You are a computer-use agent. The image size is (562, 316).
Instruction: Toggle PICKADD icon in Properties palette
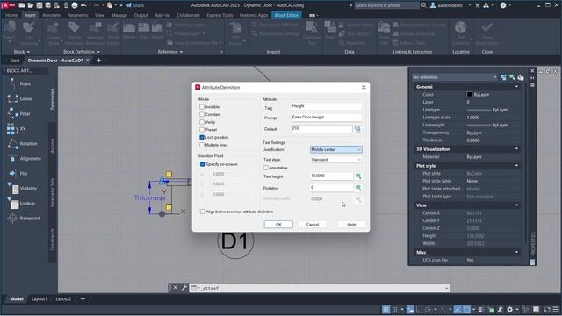pos(503,77)
